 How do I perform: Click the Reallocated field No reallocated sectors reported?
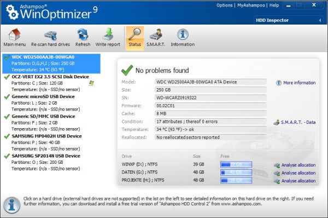(210, 137)
